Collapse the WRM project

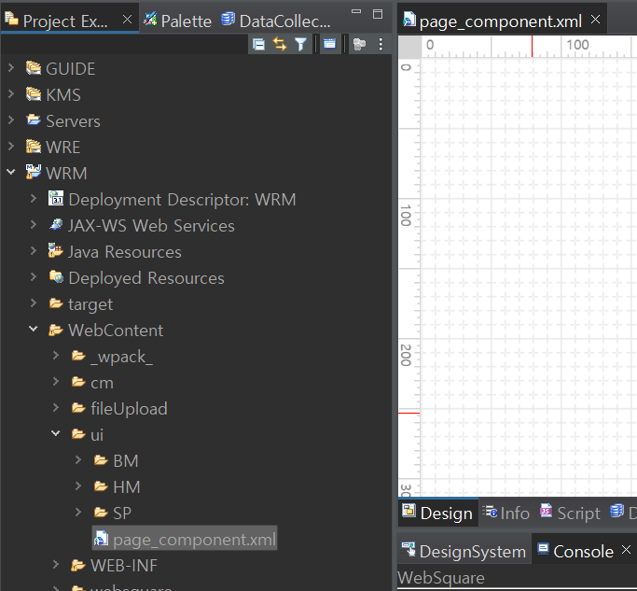click(11, 172)
